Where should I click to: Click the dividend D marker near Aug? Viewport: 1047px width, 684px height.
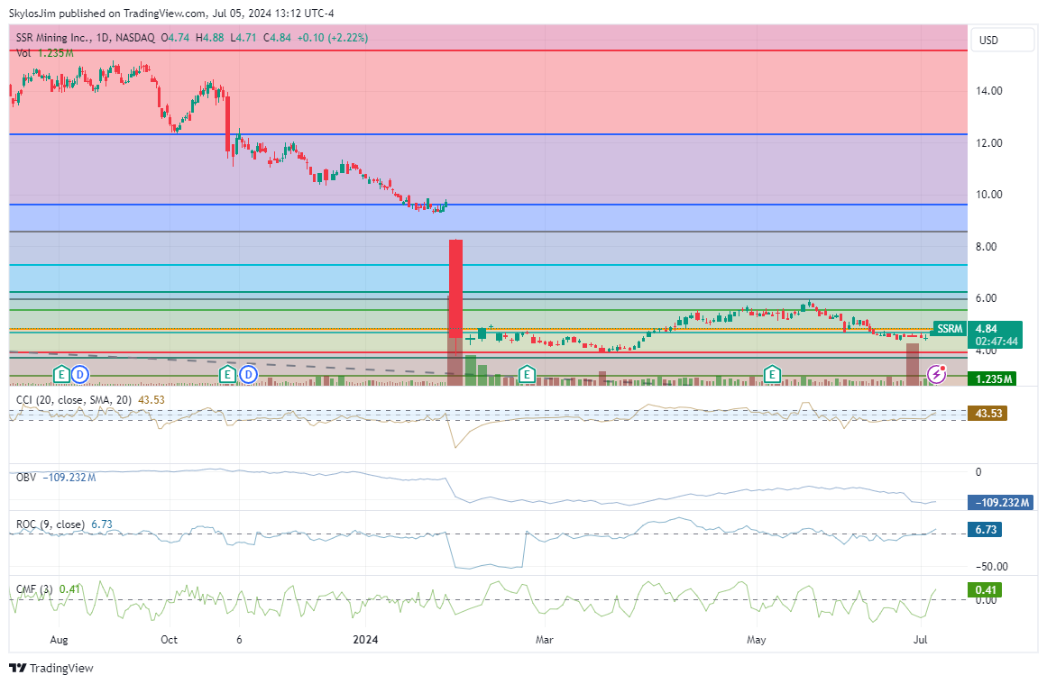(80, 374)
